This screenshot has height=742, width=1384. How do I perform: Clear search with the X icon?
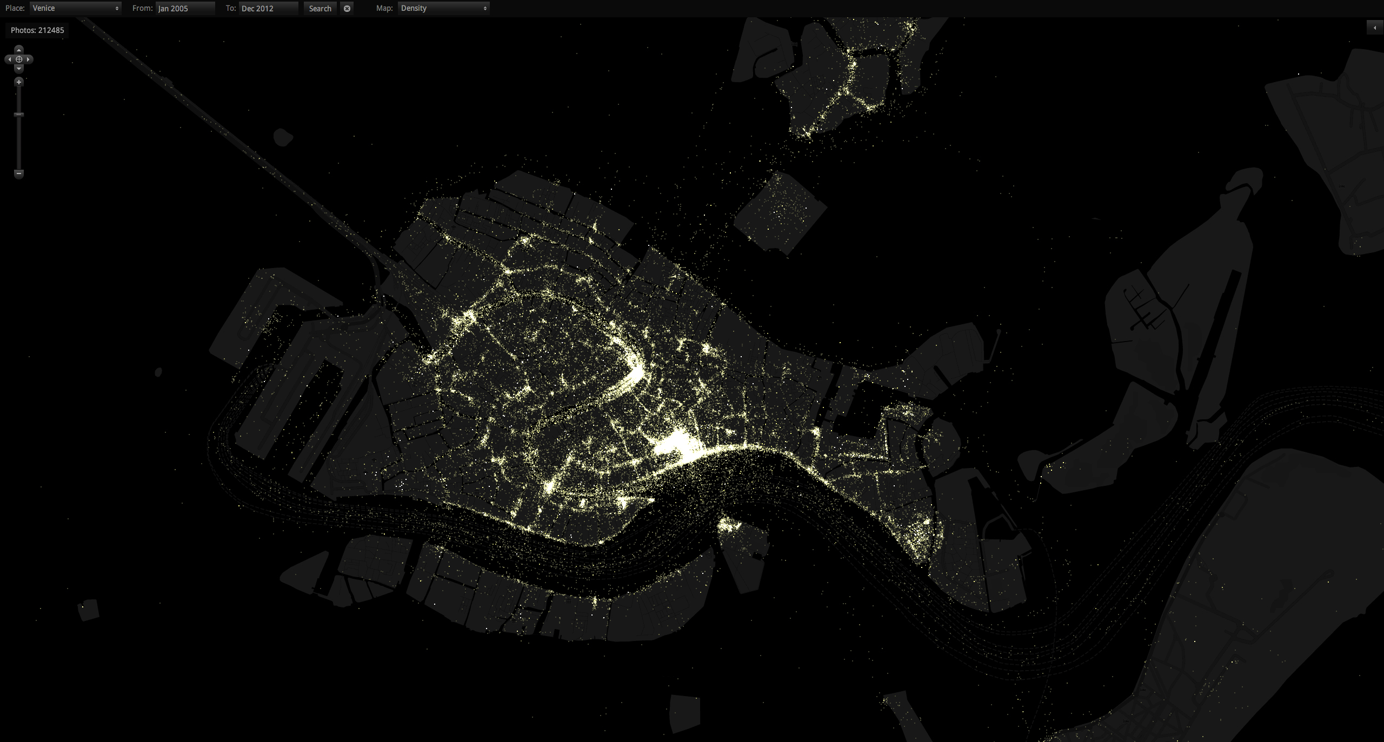[x=347, y=9]
